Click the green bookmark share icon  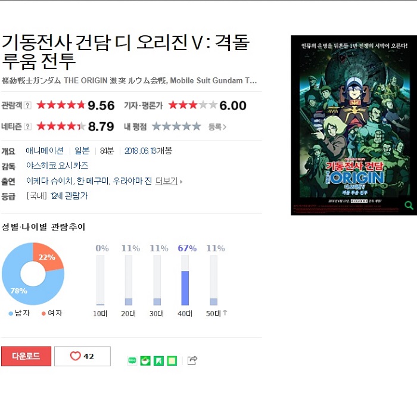pyautogui.click(x=158, y=360)
